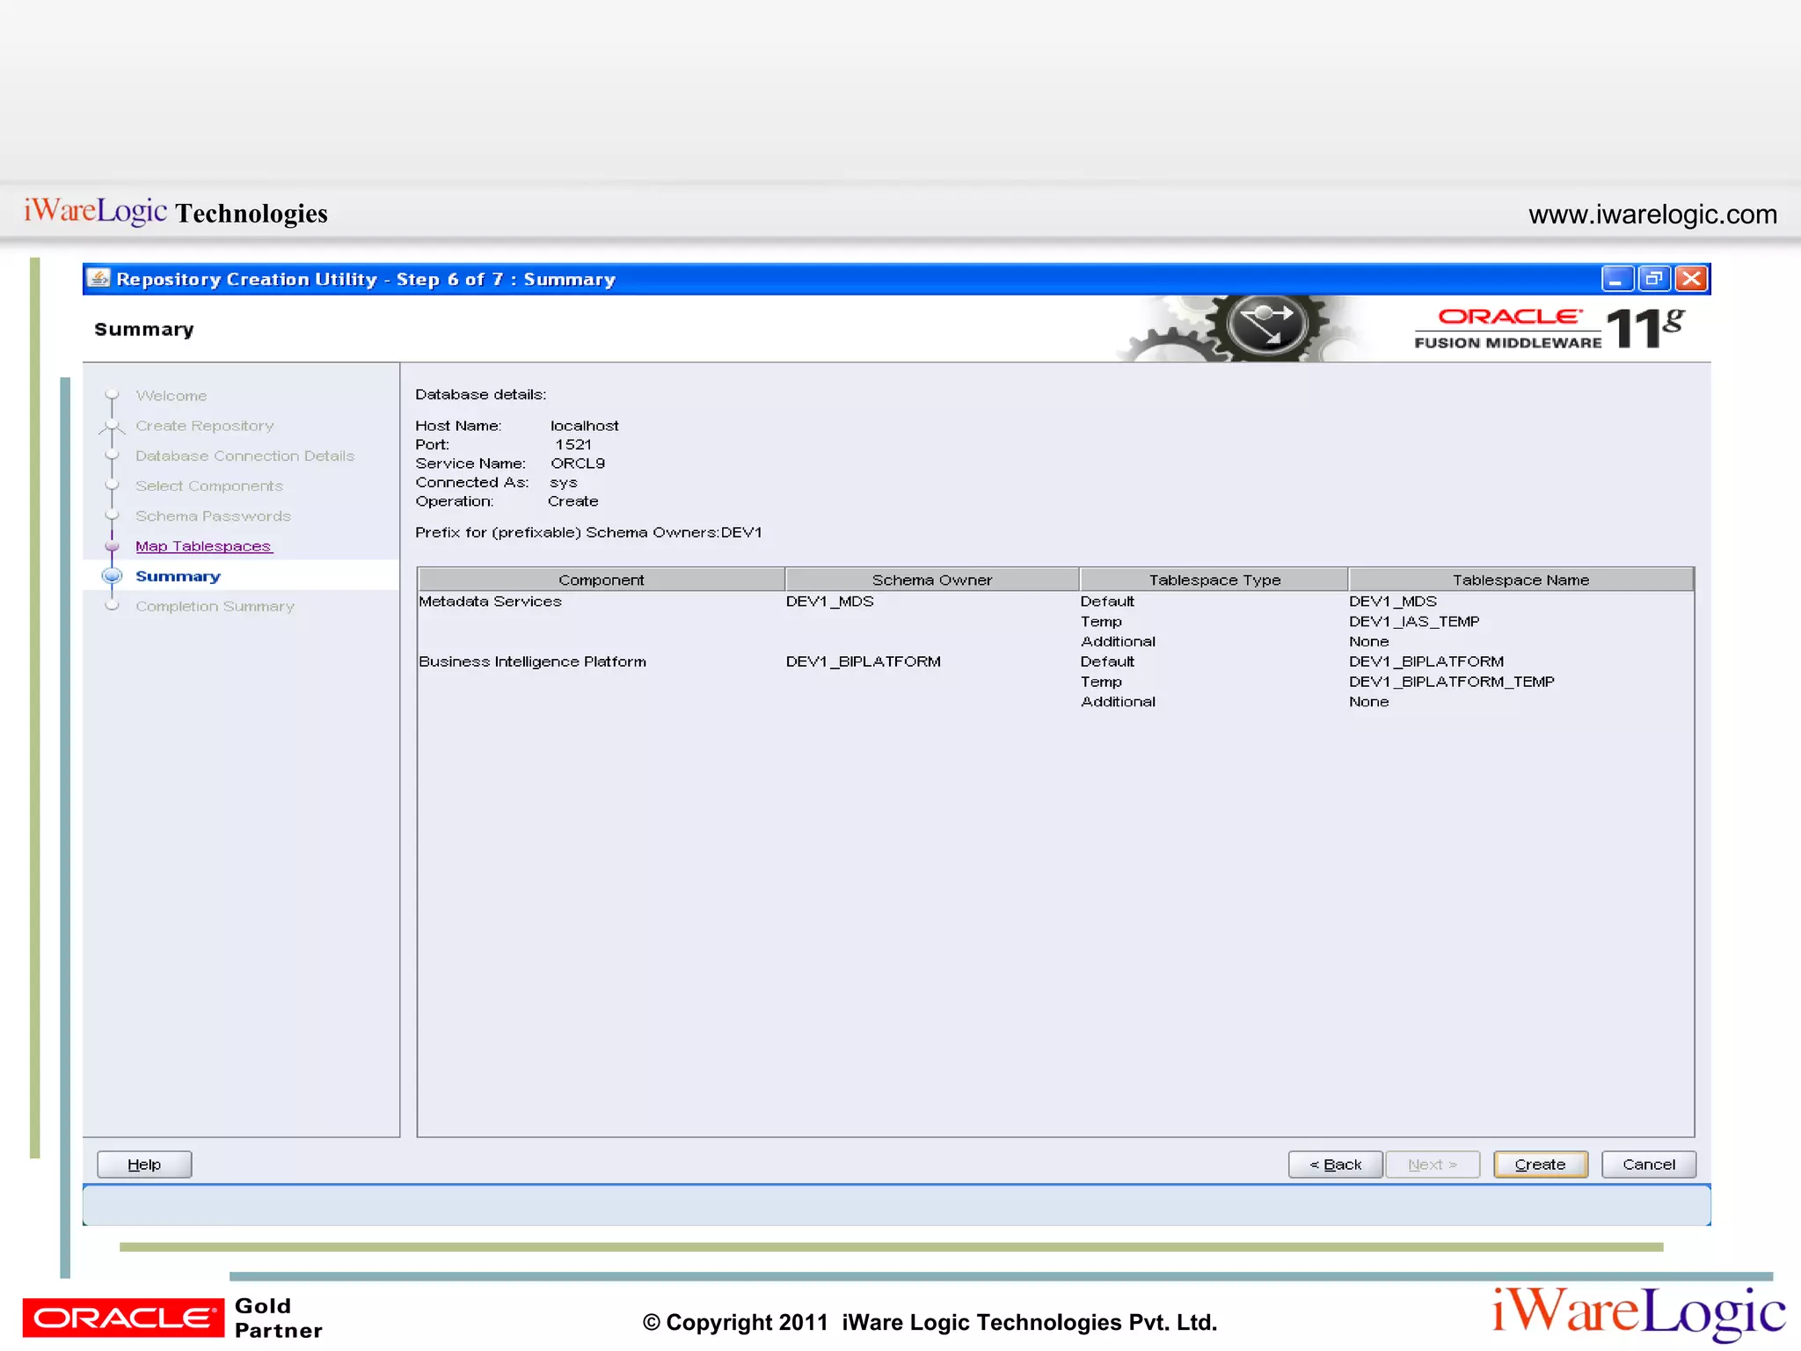Click the Tablespace Name column header

click(x=1520, y=580)
